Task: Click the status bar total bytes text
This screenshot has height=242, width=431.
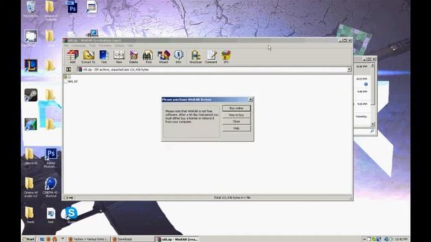Action: point(232,198)
